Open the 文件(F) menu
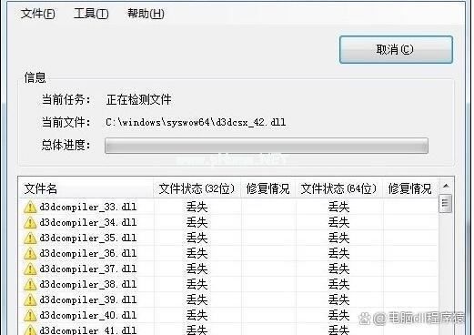This screenshot has height=335, width=474. click(37, 14)
